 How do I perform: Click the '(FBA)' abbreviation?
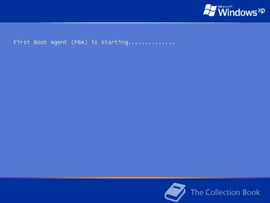pyautogui.click(x=79, y=42)
